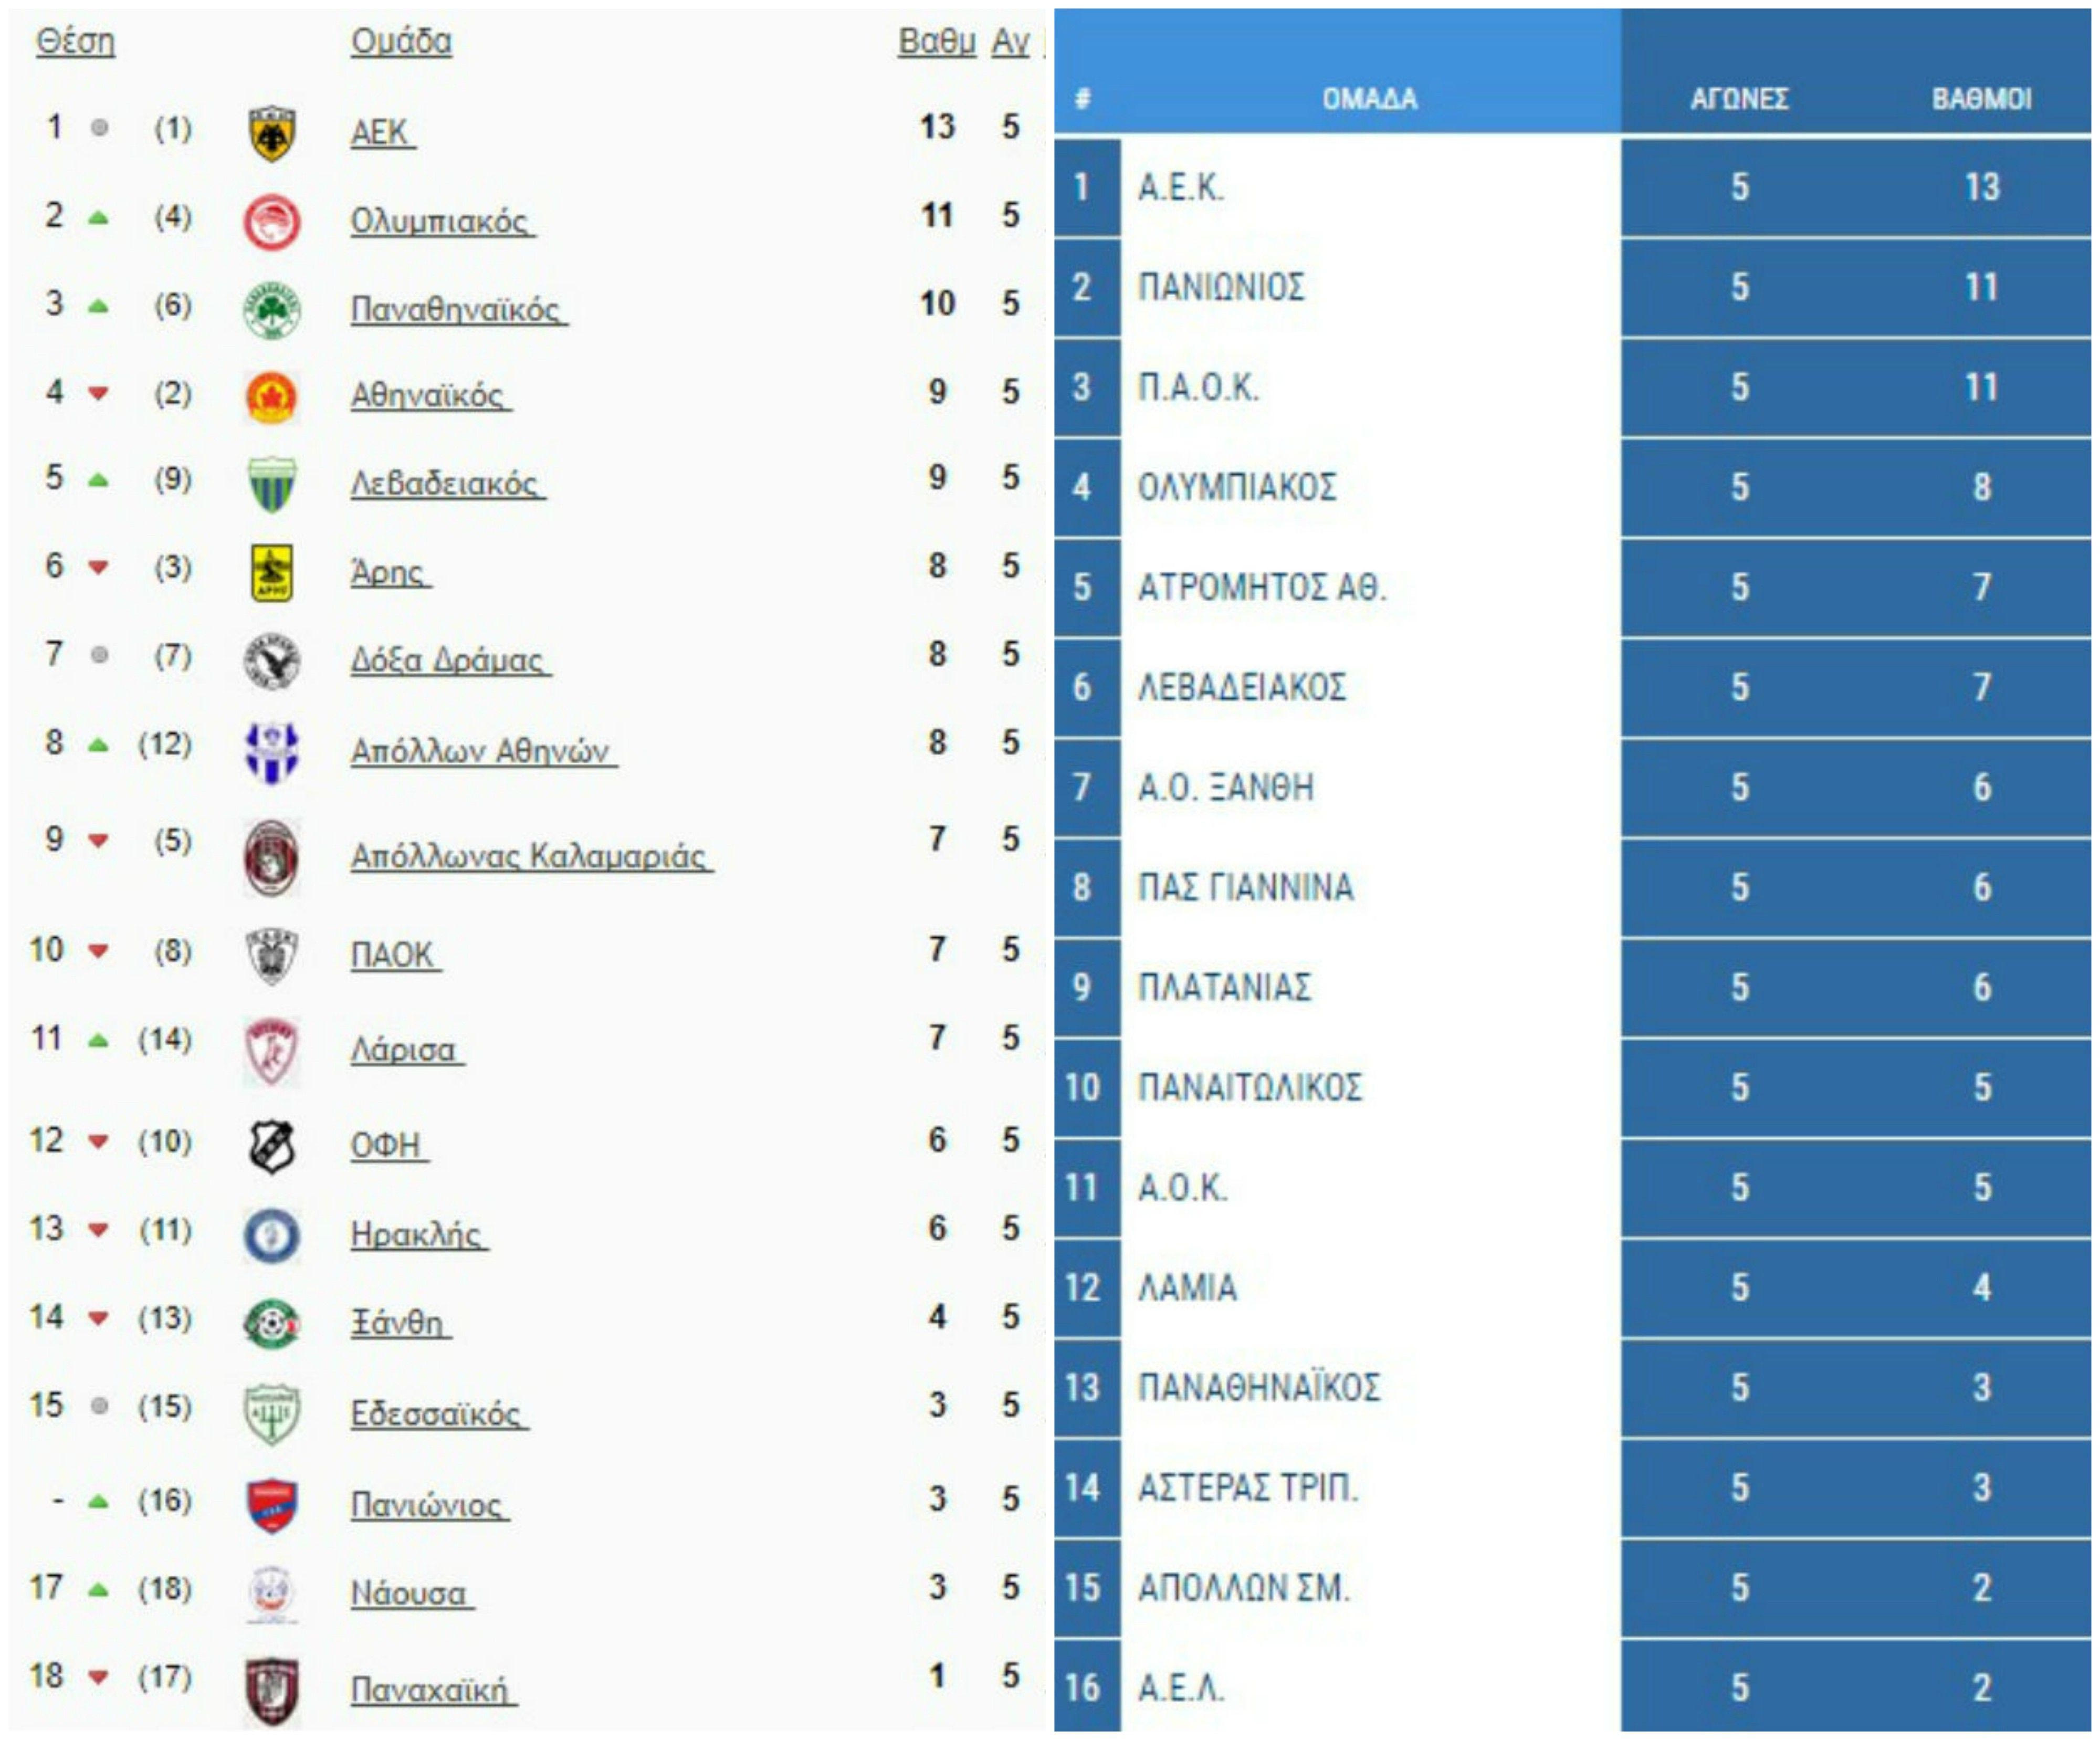
Task: Sort by Βαθμ points column header
Action: [x=936, y=41]
